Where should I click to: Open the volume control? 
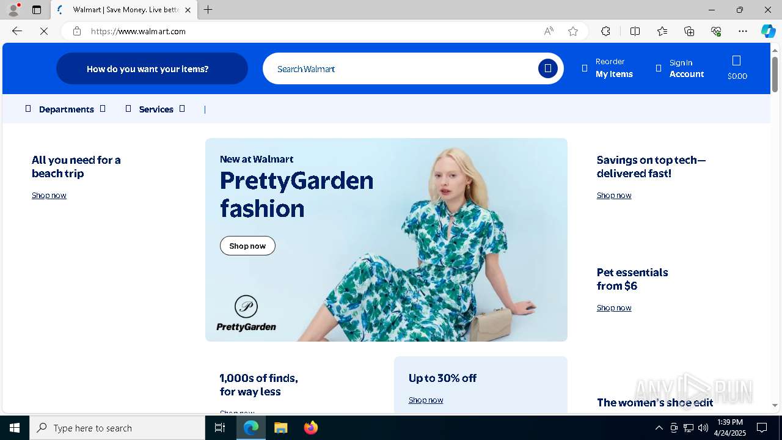[703, 428]
